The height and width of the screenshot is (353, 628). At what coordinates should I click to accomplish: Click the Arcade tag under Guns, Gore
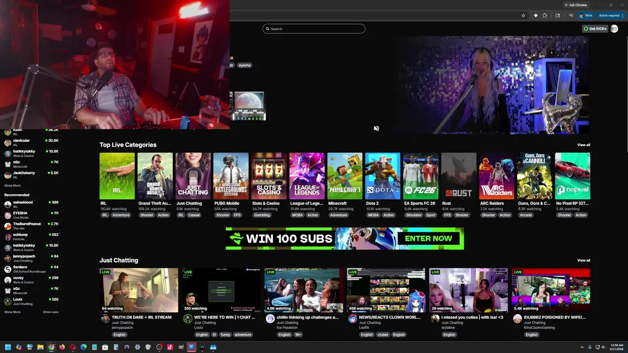(526, 215)
